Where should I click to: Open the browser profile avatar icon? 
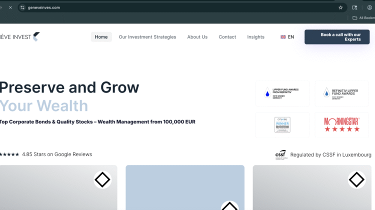[x=369, y=7]
